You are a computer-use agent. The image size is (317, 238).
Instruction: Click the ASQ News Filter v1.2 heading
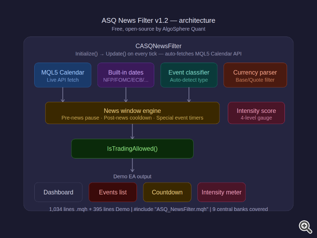[x=158, y=20]
